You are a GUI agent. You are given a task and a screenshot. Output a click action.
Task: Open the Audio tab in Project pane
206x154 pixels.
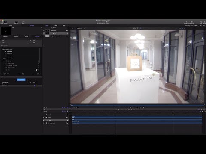pos(64,25)
